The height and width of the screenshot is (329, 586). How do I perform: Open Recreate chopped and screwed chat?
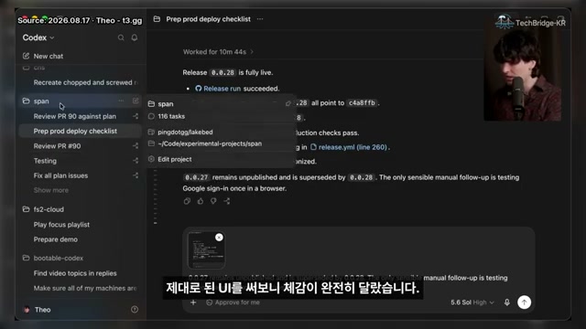tap(85, 82)
